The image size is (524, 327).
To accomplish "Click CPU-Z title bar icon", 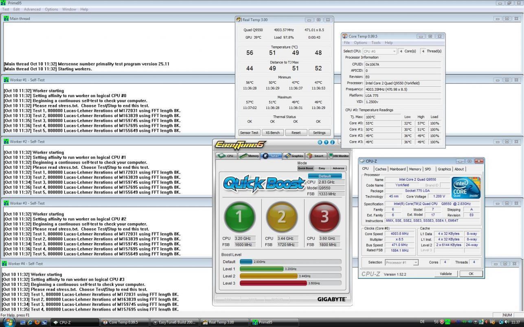I will pyautogui.click(x=362, y=161).
